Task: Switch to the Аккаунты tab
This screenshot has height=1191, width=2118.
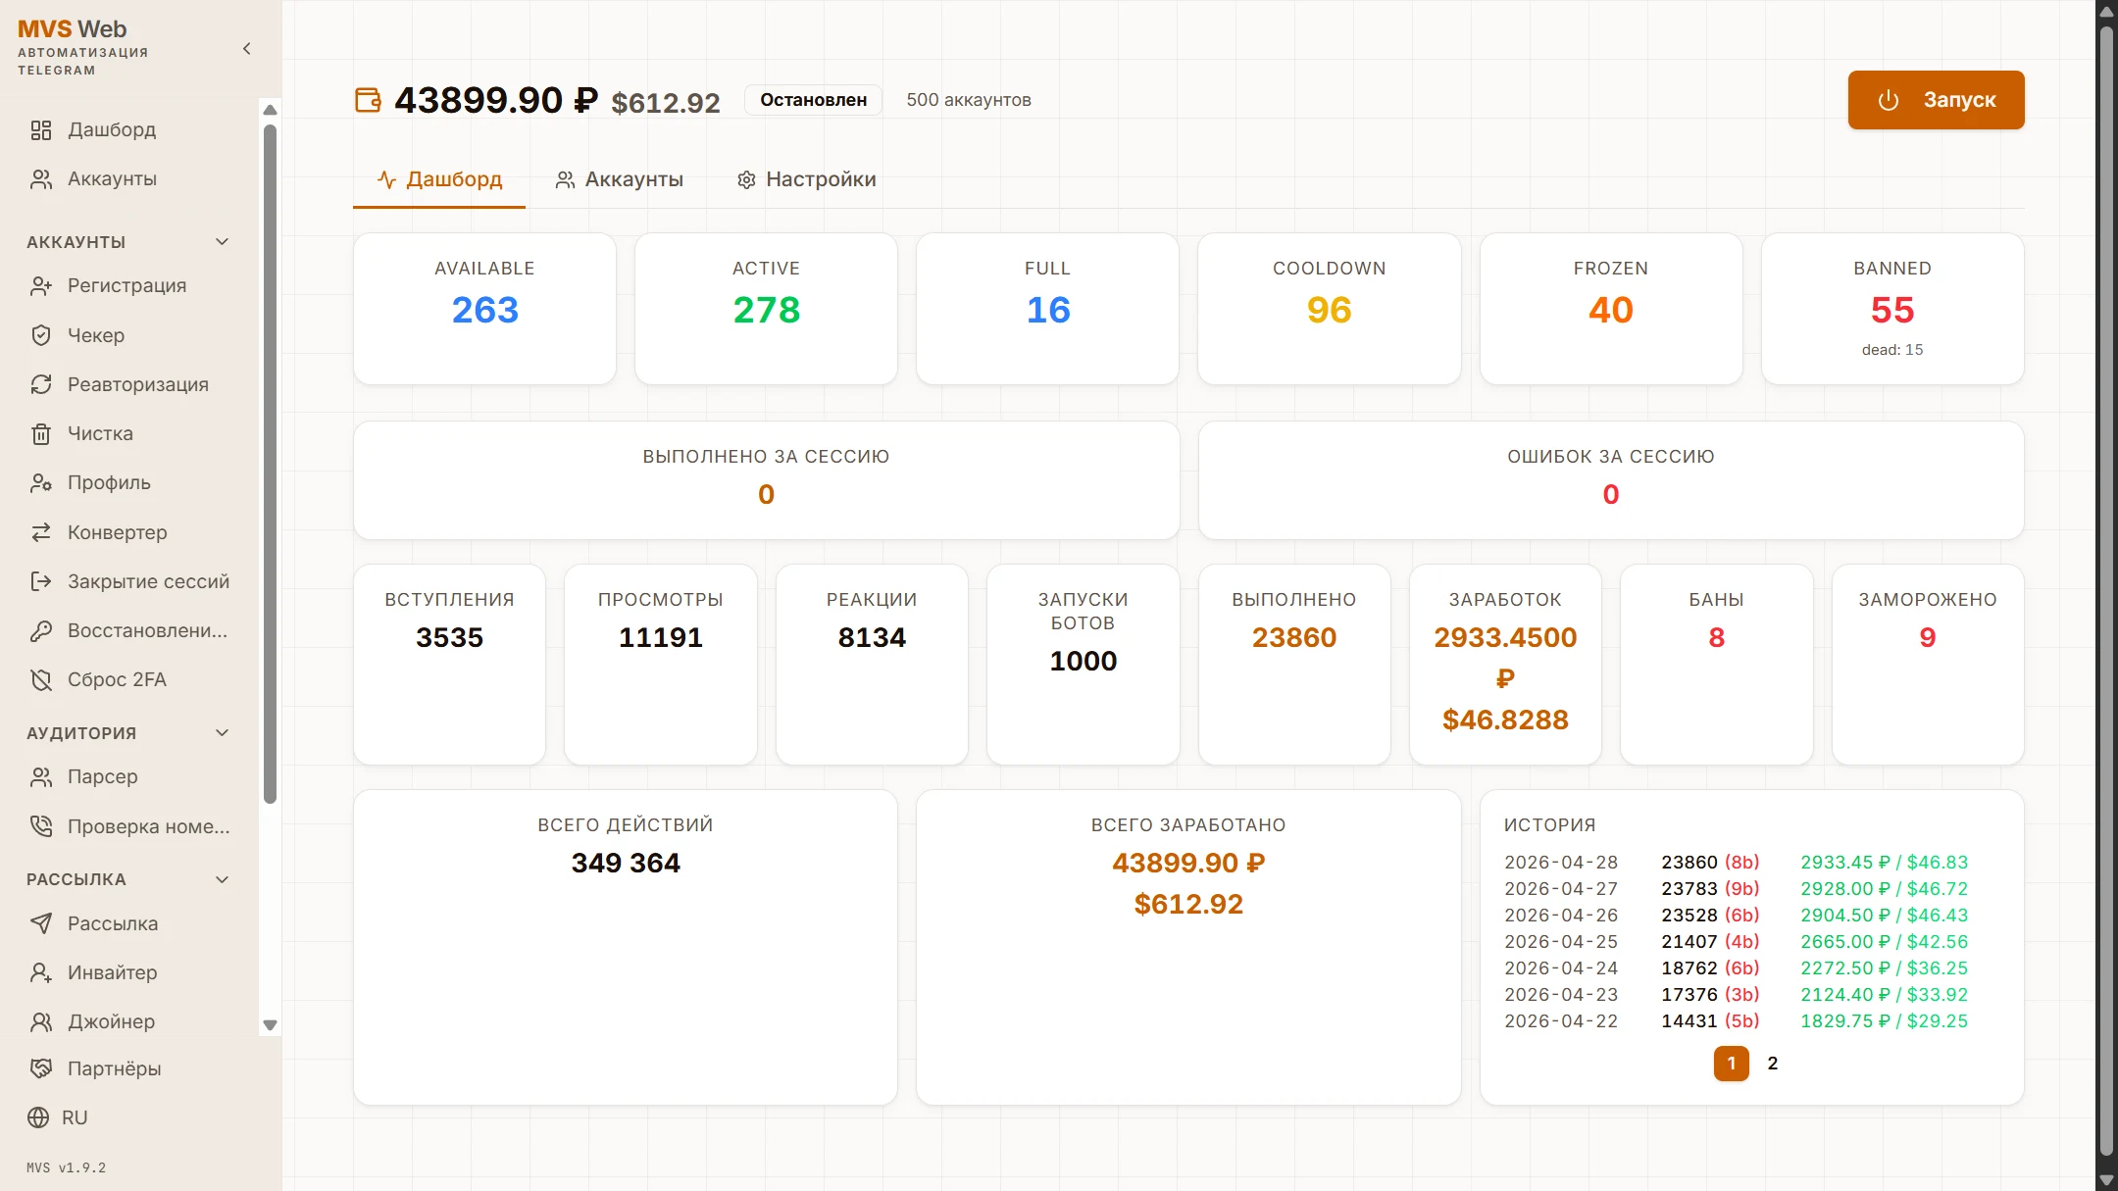Action: point(620,179)
